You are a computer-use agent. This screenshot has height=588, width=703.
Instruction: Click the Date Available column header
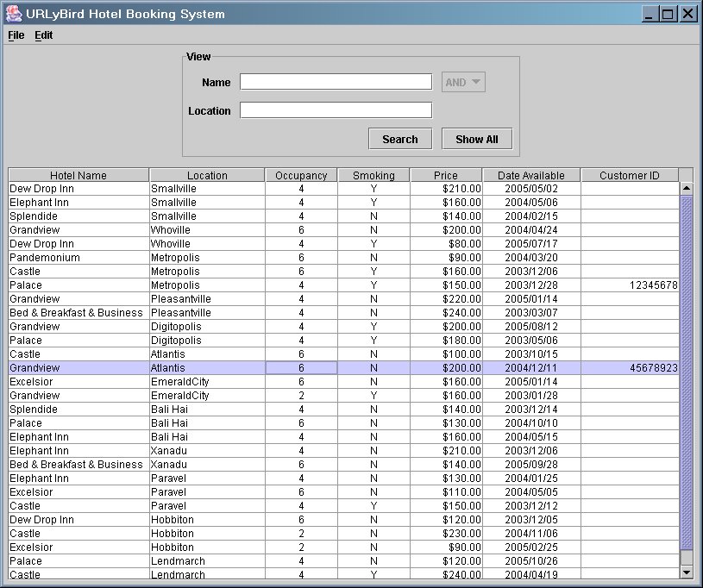531,175
